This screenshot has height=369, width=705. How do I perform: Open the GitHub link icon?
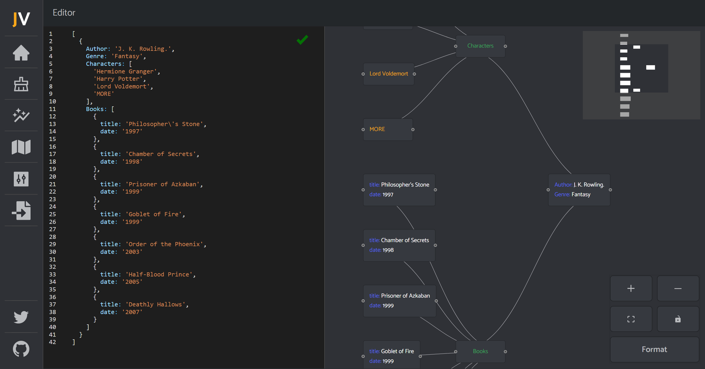[21, 349]
